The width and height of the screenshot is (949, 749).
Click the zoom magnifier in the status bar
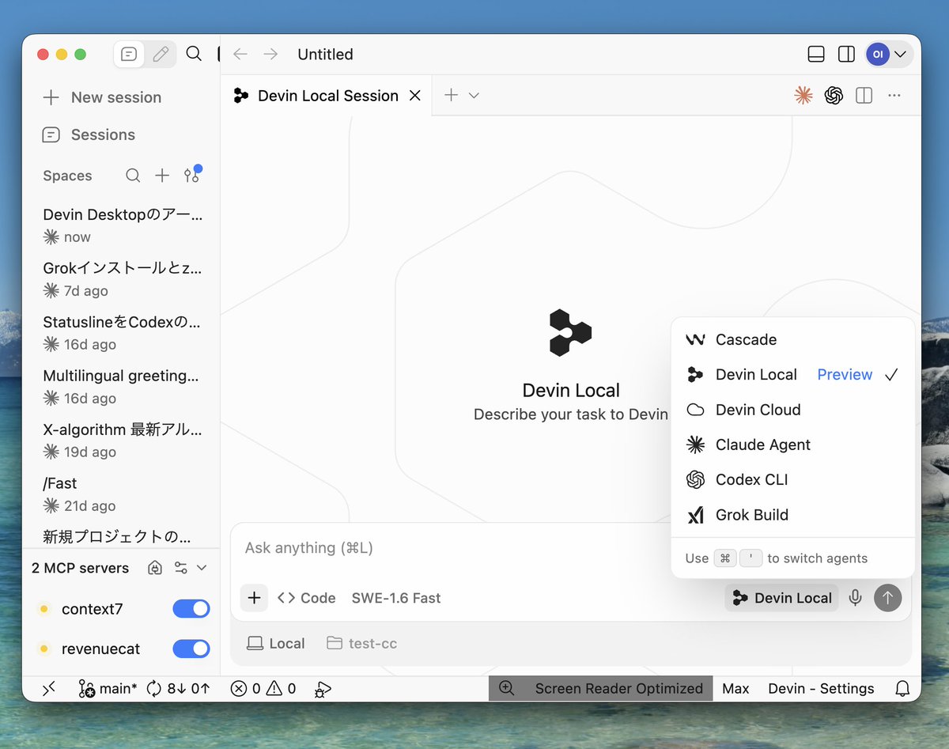coord(506,688)
